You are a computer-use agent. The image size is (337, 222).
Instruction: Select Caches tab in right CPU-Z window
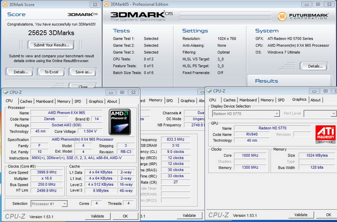point(229,100)
